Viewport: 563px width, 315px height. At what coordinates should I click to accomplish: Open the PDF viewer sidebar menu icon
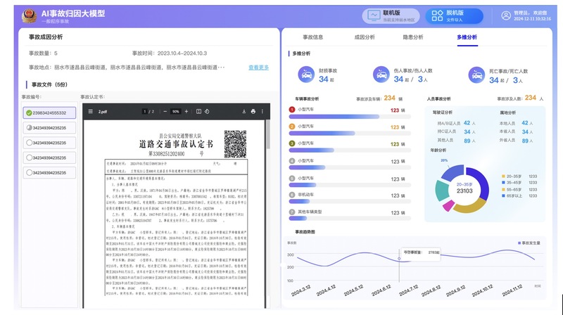tap(91, 112)
